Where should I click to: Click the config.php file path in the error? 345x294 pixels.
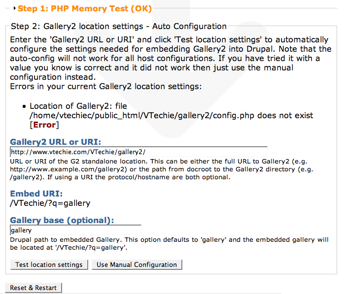171,115
